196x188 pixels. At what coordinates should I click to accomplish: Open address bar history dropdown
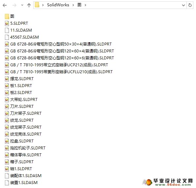[x=183, y=5]
